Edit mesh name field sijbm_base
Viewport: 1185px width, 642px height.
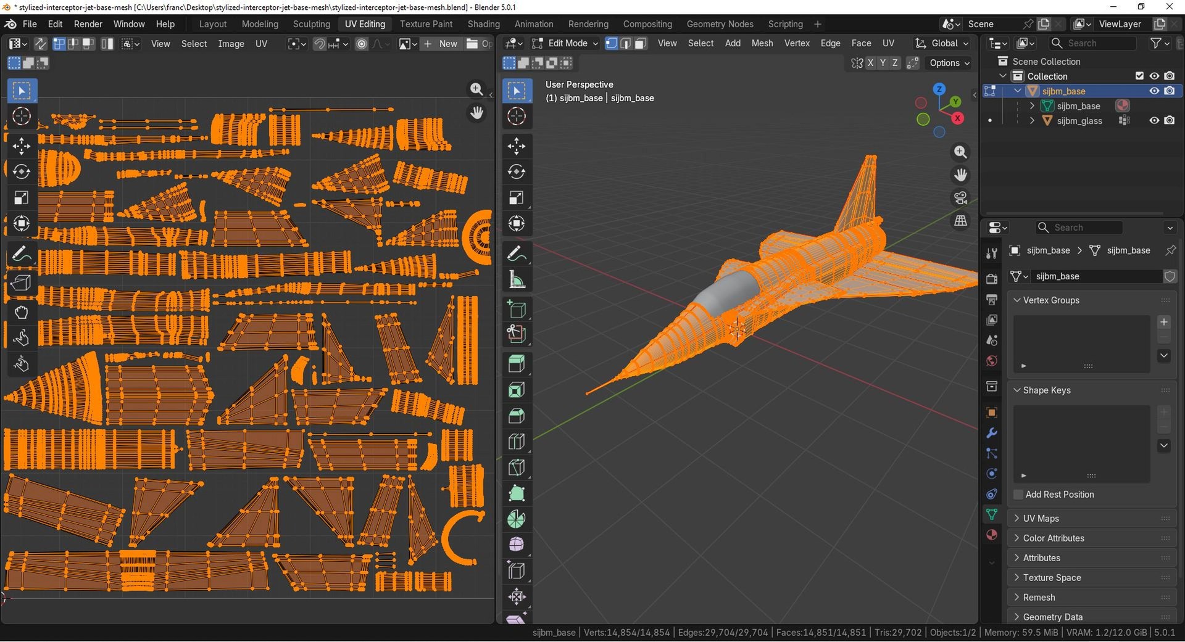[1096, 276]
